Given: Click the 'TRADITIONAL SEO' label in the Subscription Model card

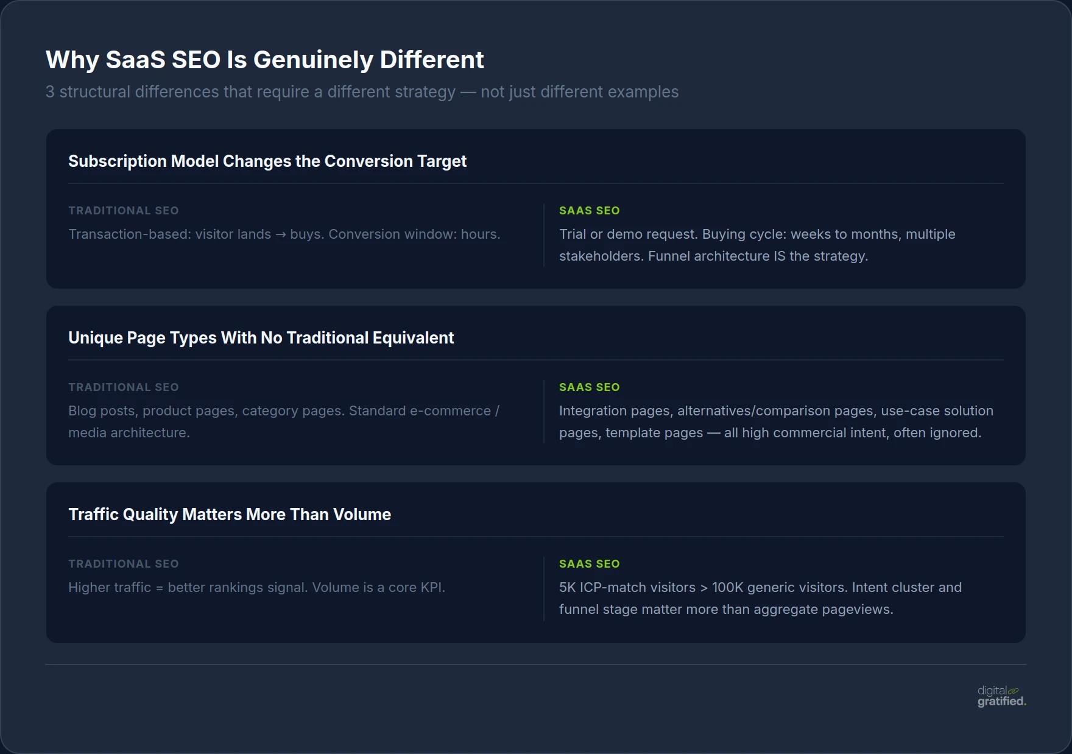Looking at the screenshot, I should click(x=124, y=211).
